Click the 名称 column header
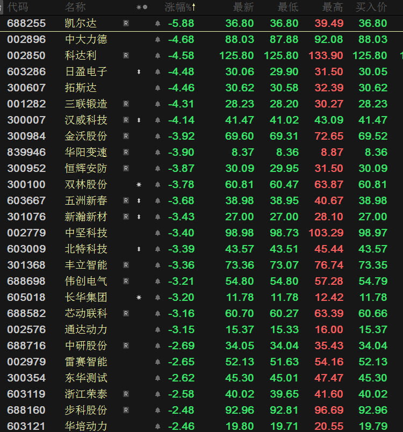Viewport: 403px width, 432px height. [x=75, y=7]
